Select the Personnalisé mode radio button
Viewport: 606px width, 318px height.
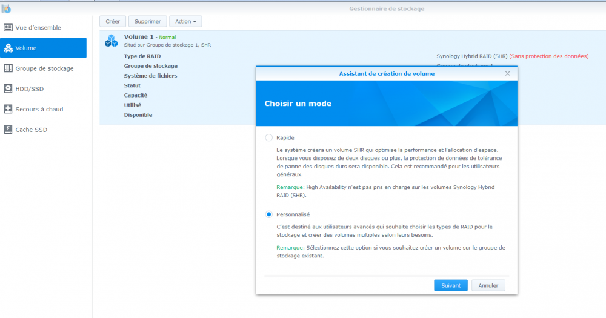pos(268,214)
